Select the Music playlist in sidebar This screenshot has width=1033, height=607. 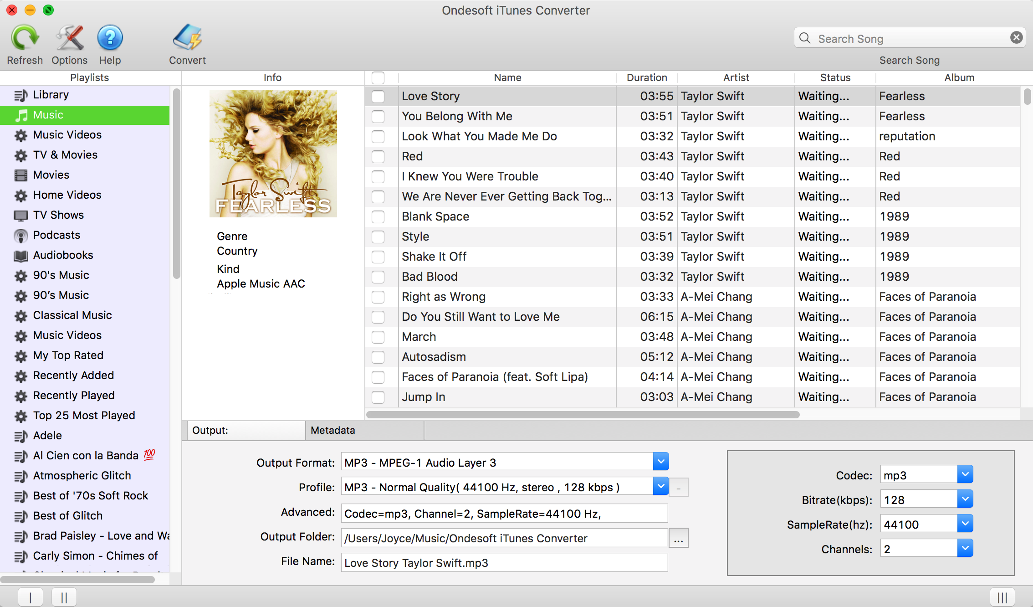point(87,114)
